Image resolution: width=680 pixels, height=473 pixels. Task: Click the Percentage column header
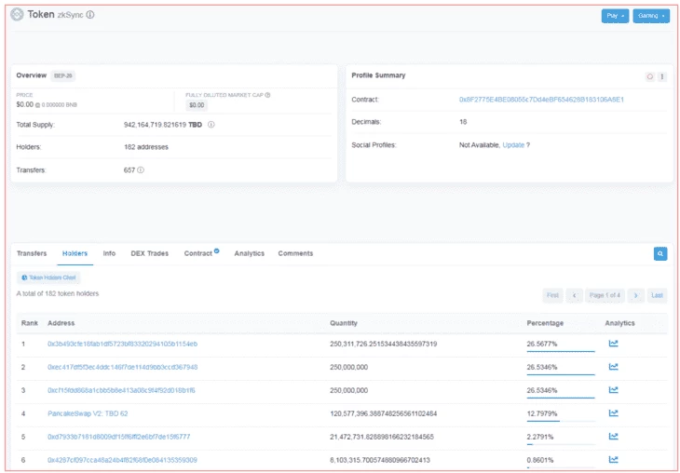tap(545, 323)
